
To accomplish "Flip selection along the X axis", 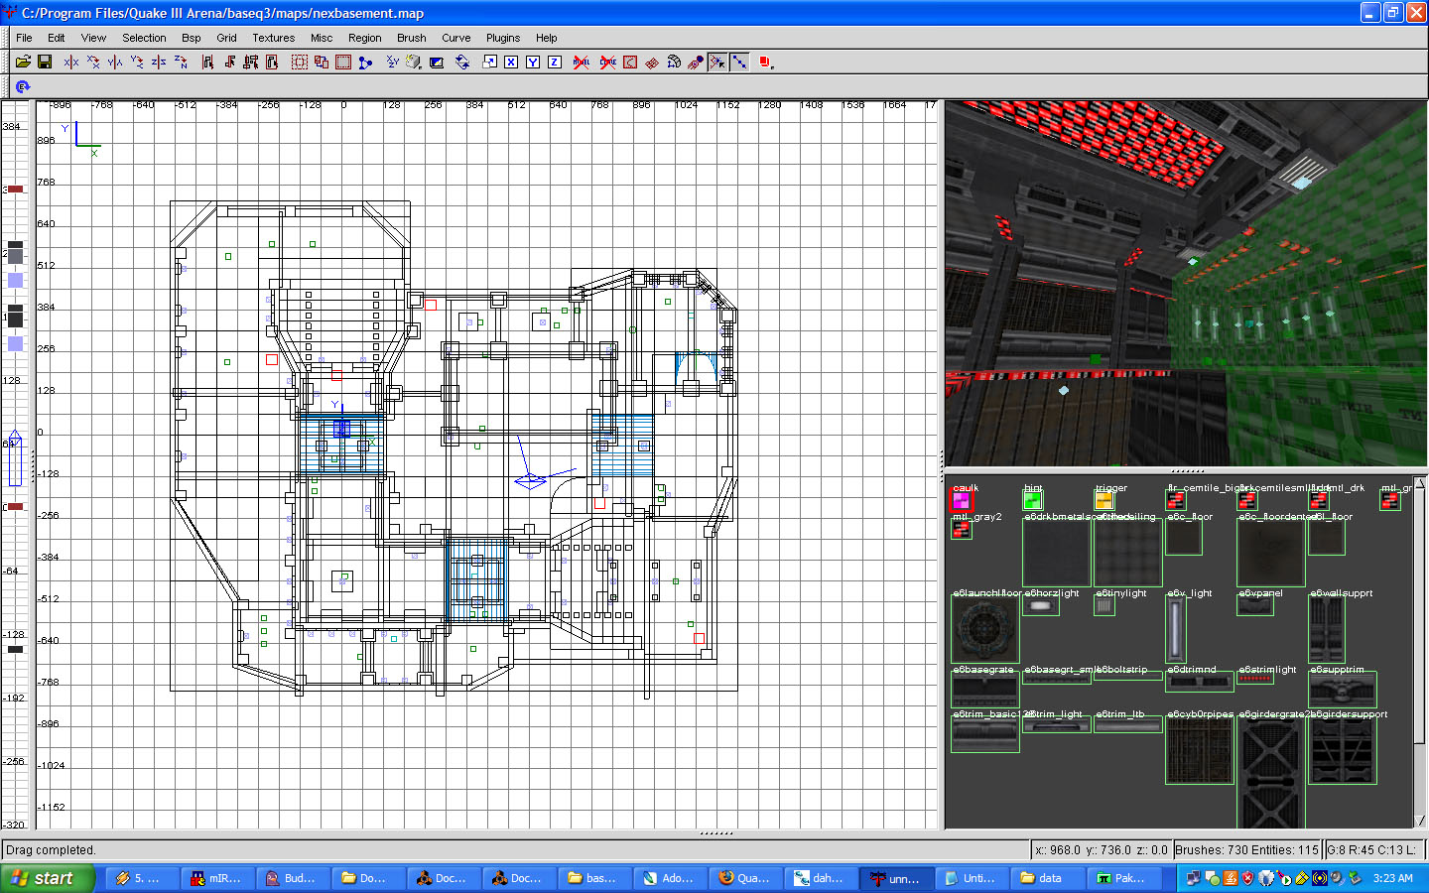I will [71, 62].
